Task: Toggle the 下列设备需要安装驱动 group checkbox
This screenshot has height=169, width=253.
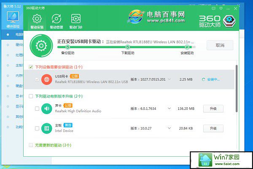Action: [30, 67]
